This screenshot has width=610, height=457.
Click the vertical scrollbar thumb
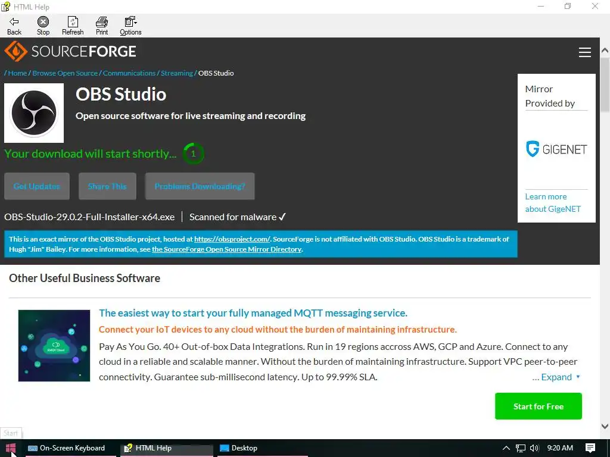point(605,83)
